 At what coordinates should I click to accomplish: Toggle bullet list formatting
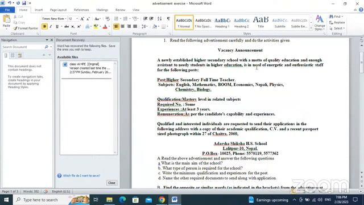tap(116, 19)
